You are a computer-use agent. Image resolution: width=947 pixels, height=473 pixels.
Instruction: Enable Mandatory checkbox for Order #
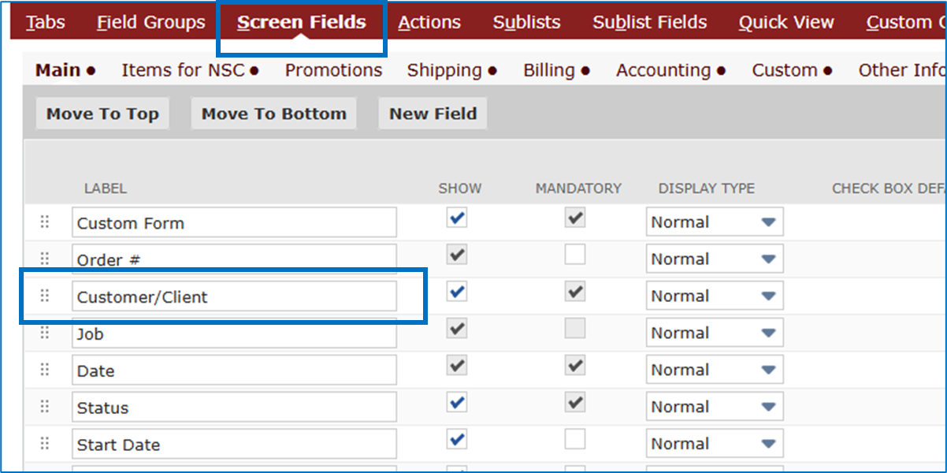(575, 255)
